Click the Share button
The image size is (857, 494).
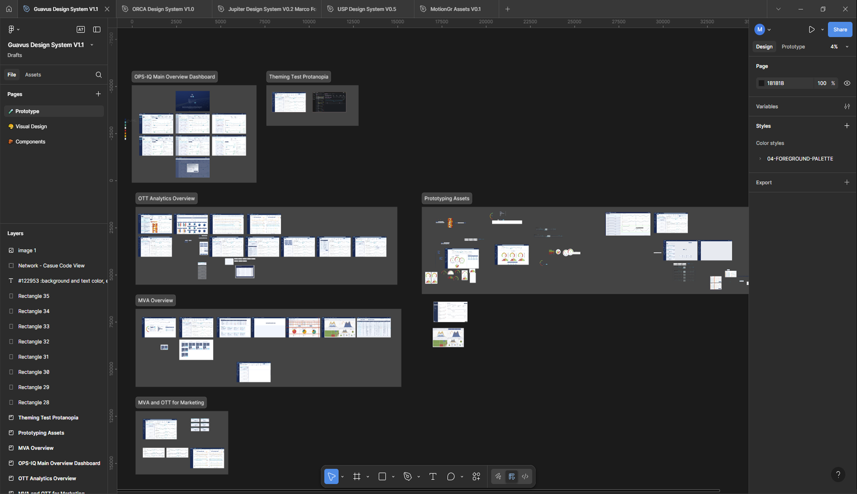(840, 29)
